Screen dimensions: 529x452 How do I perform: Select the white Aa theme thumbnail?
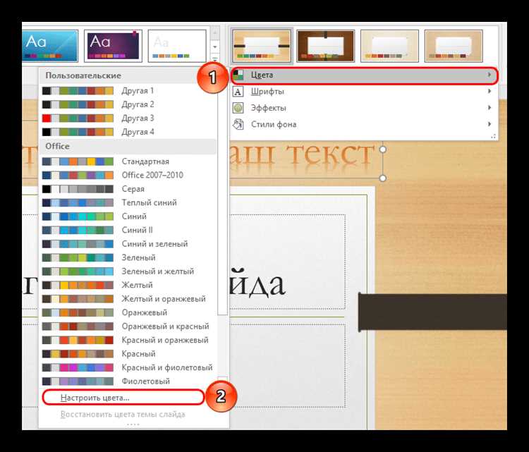177,46
